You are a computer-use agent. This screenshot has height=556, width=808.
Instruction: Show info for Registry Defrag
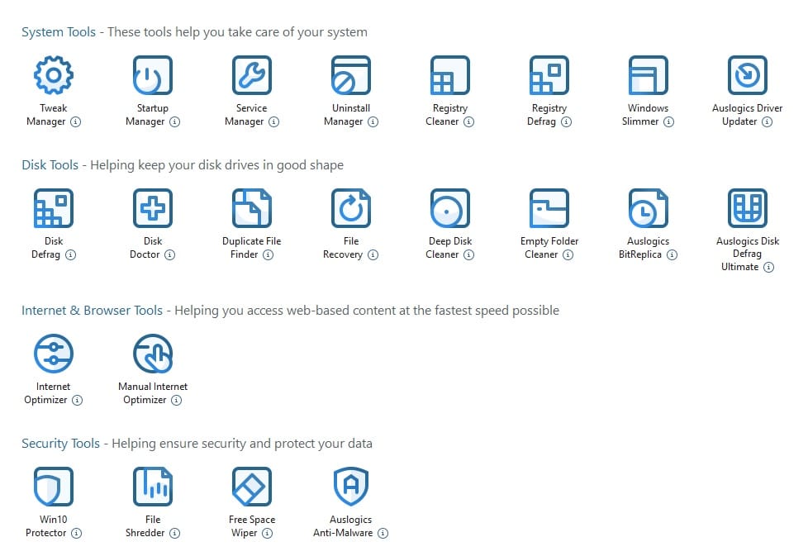click(x=566, y=121)
